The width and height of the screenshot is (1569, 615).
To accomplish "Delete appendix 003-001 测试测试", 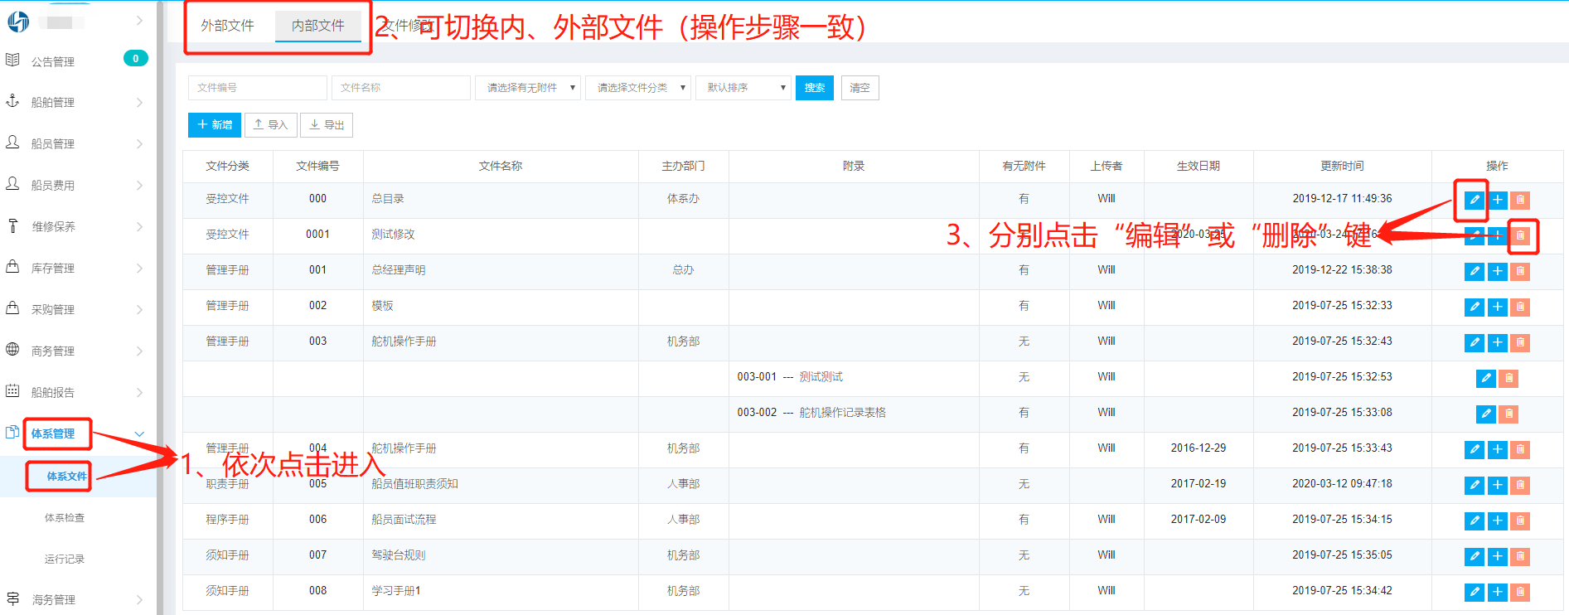I will pos(1508,378).
